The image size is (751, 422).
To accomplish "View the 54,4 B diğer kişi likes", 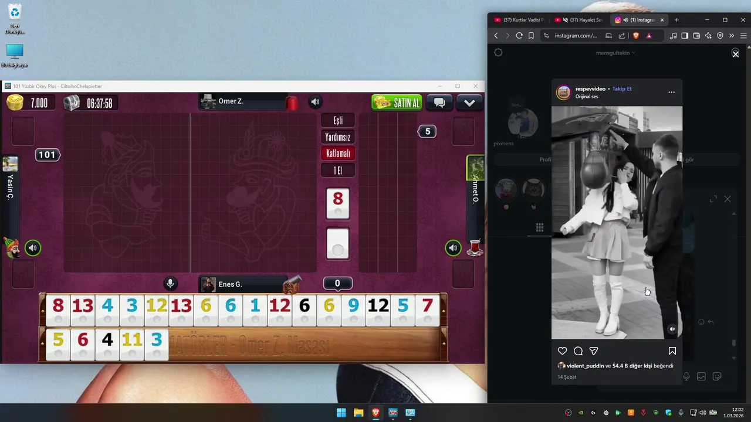I will coord(632,366).
